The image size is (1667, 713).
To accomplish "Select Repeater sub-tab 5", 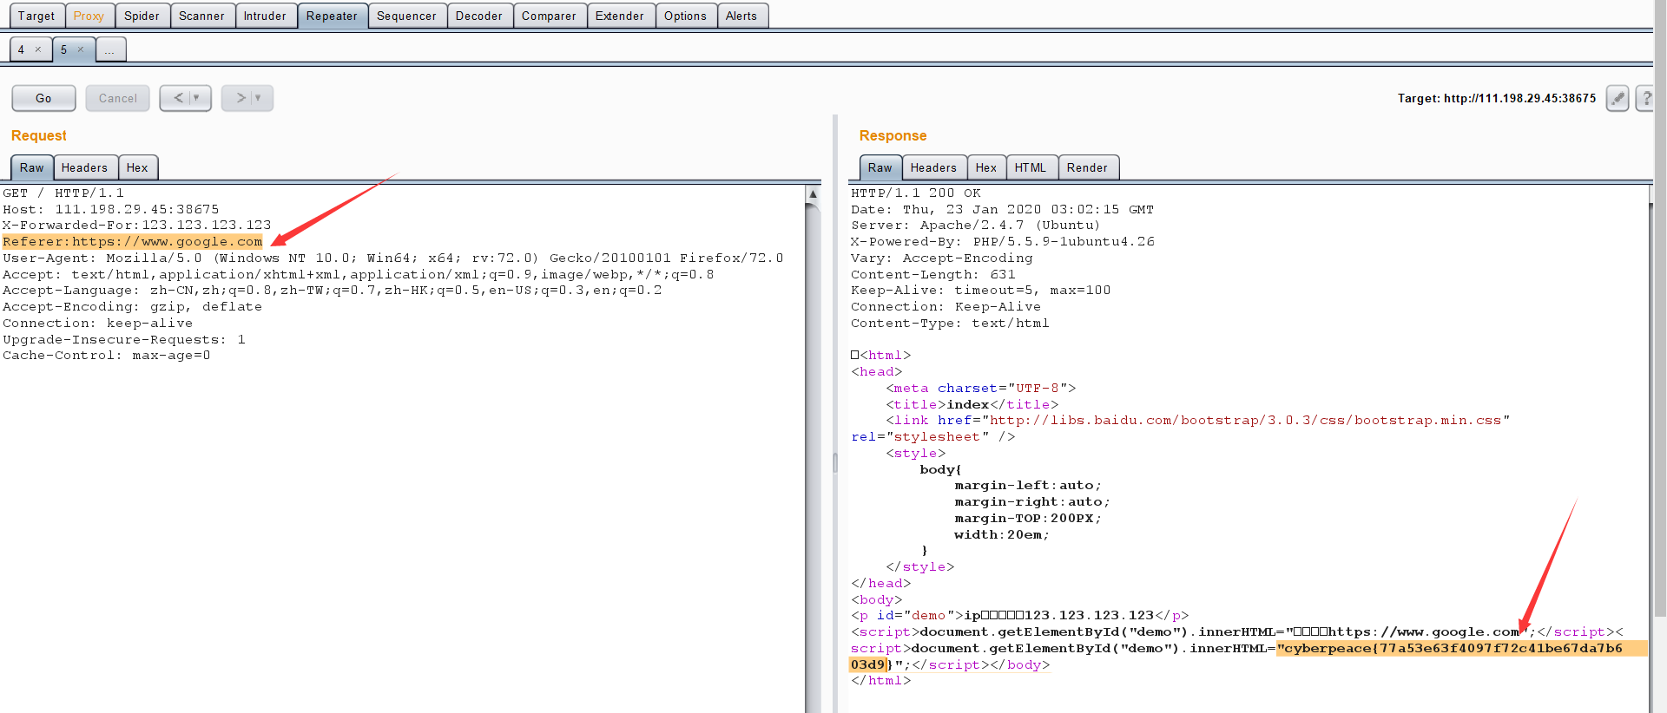I will tap(64, 49).
